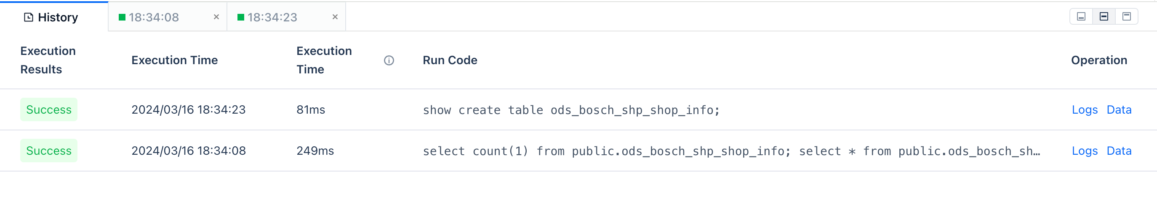
Task: Click the Success badge of the 18:34:23 run
Action: pyautogui.click(x=48, y=109)
